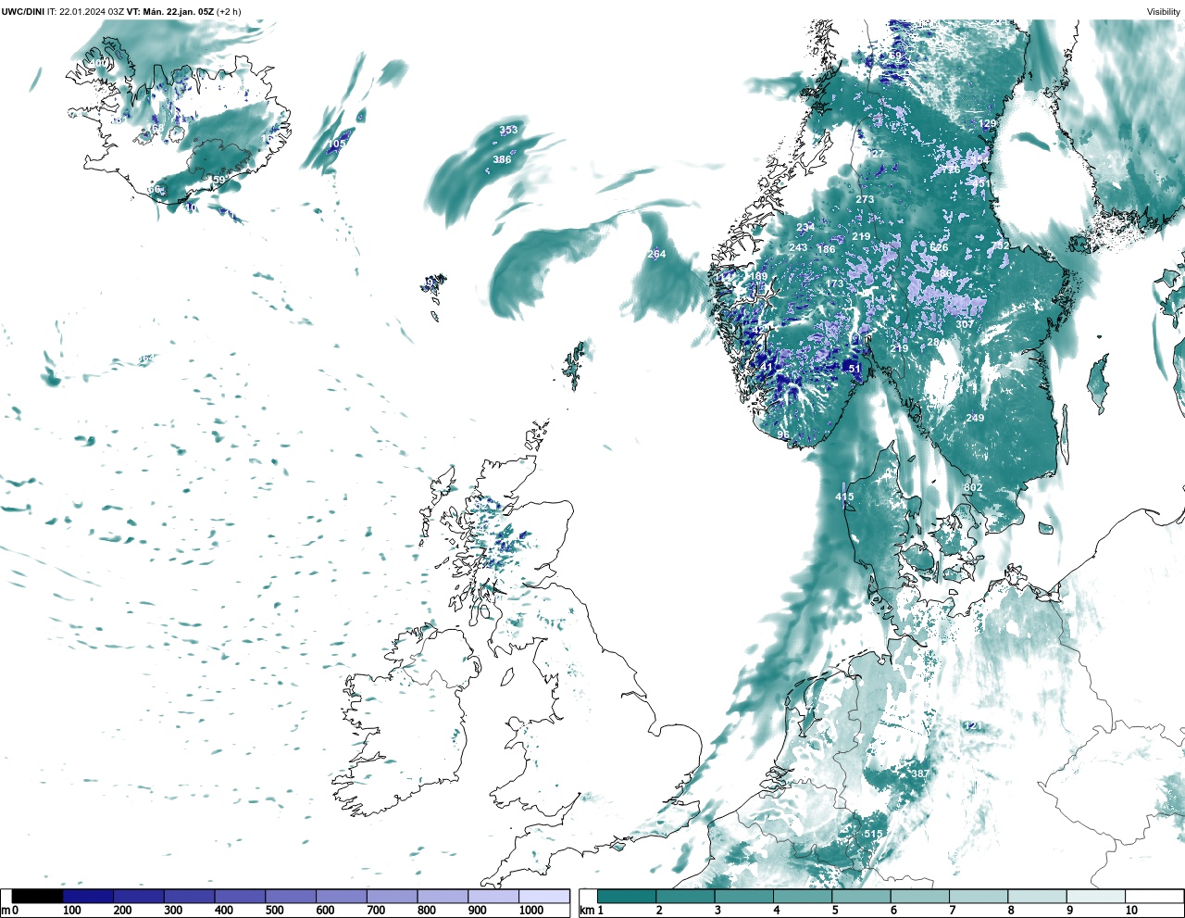The width and height of the screenshot is (1185, 918).
Task: Click the '129' value in northern Sweden
Action: click(x=988, y=124)
